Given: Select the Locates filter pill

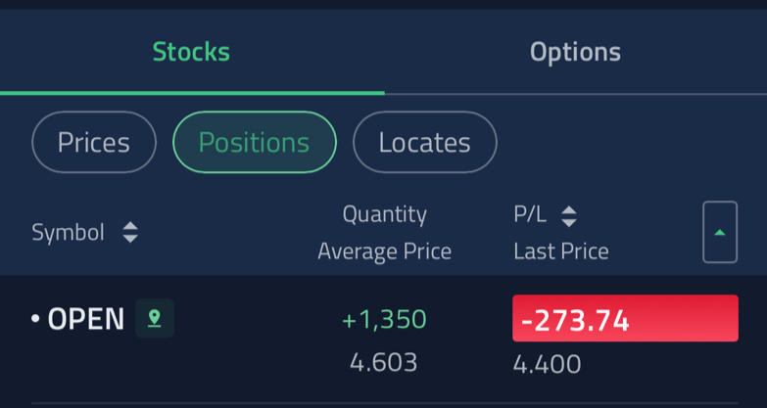Looking at the screenshot, I should coord(424,142).
